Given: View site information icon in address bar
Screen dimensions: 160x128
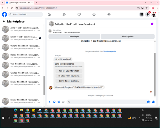Looking at the screenshot, I should tap(17, 8).
